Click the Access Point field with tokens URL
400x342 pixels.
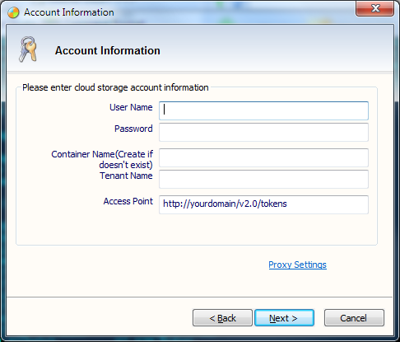point(263,204)
